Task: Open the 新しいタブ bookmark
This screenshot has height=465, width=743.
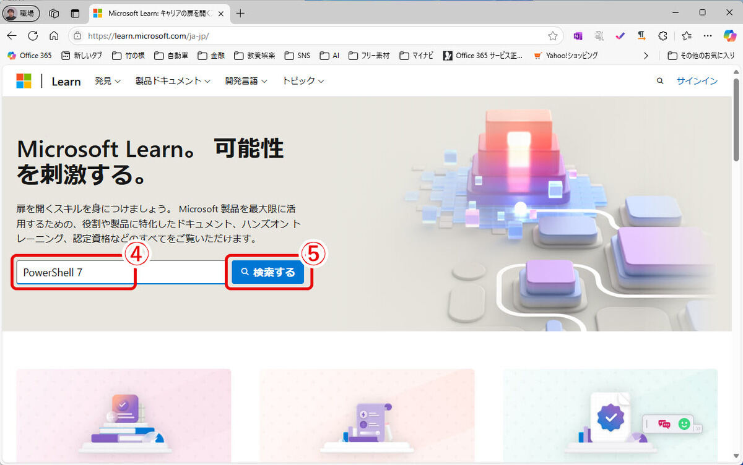Action: [x=82, y=56]
